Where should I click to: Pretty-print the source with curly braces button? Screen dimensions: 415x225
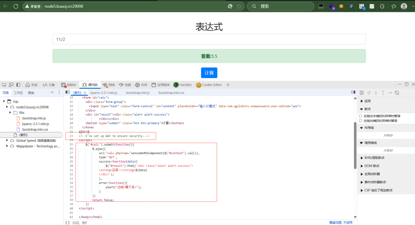68,223
